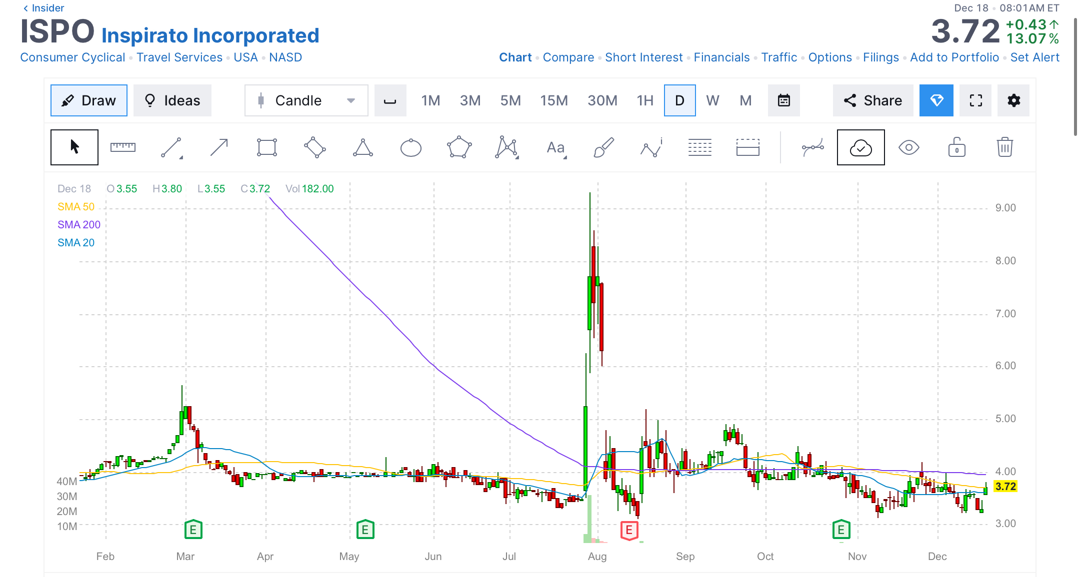The height and width of the screenshot is (577, 1080).
Task: Enable cloud sync for drawings
Action: 860,147
